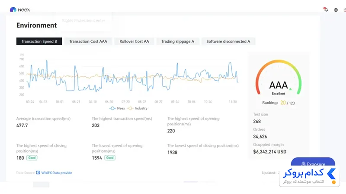Open the notifications bell icon

[x=326, y=9]
